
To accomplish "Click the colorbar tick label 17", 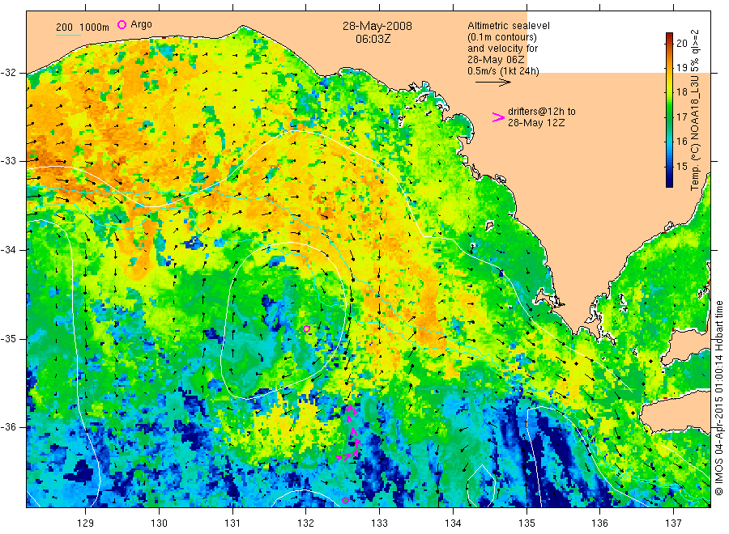I will click(x=681, y=117).
